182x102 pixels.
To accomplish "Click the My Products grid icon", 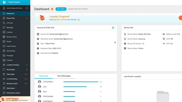I will 4,2.
